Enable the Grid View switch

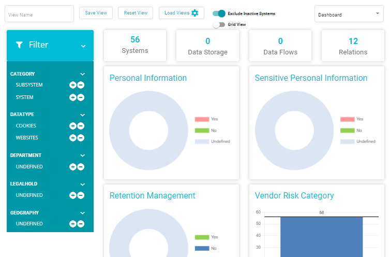[219, 24]
